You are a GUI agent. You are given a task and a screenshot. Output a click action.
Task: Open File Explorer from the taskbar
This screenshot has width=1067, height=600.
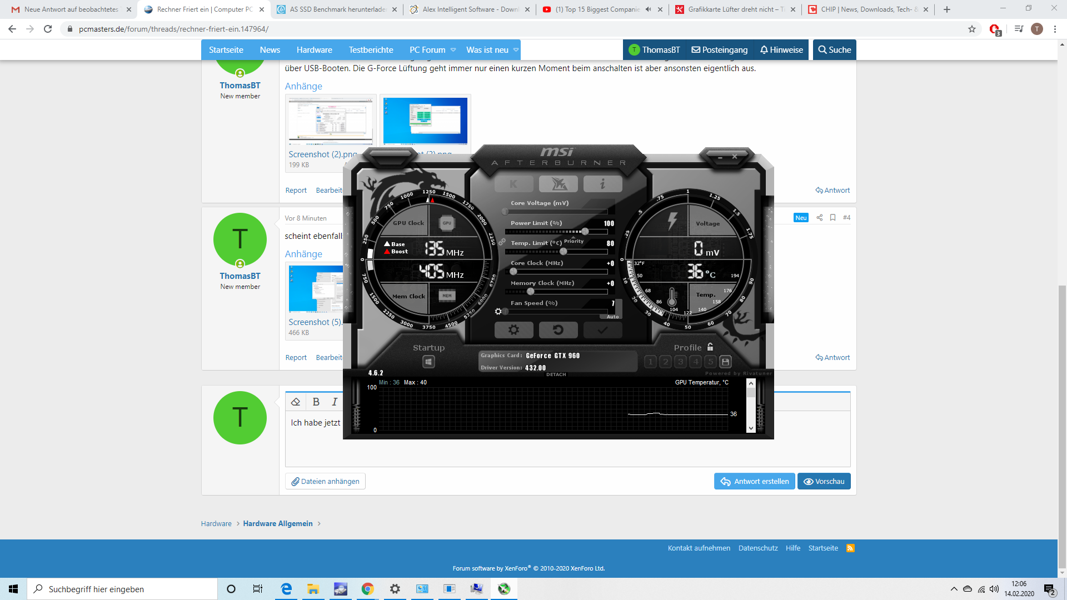313,589
